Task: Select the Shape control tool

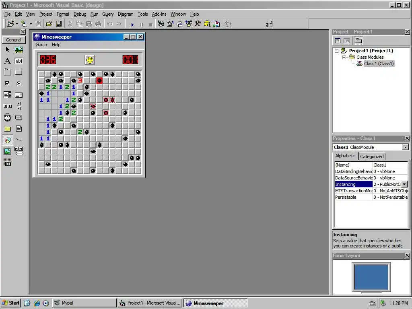Action: (x=7, y=140)
